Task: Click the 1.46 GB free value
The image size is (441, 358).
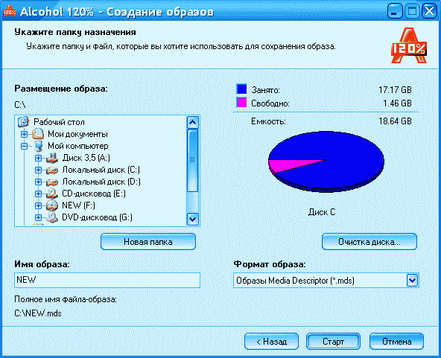Action: pos(397,103)
